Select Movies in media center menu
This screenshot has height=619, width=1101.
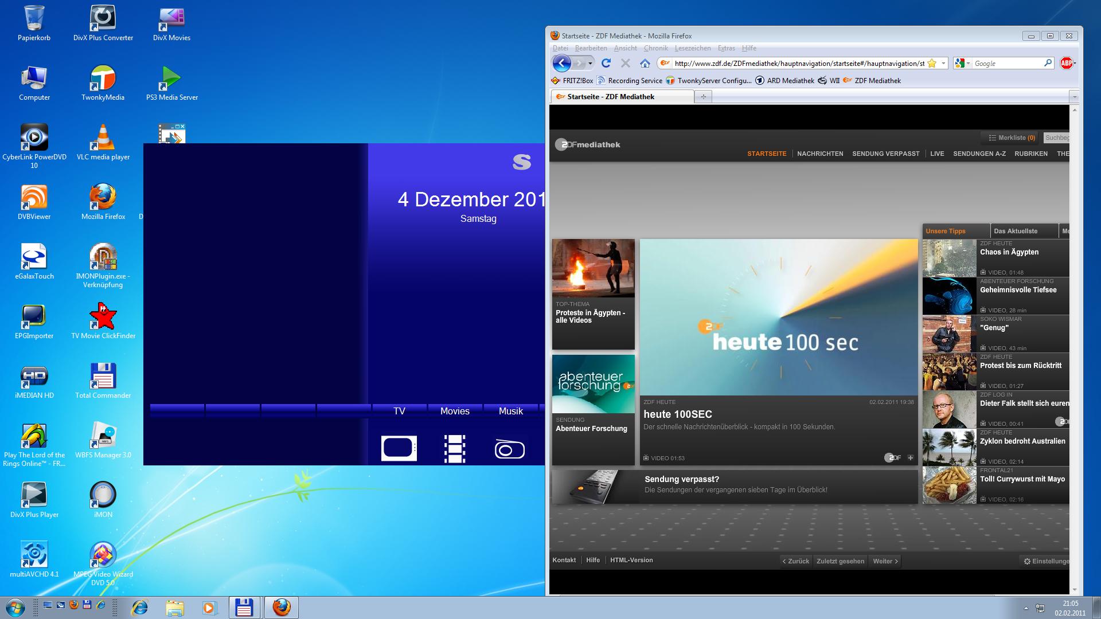point(455,411)
